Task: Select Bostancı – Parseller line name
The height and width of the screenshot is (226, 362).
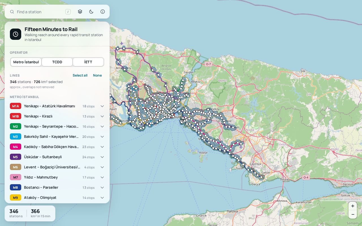Action: coord(41,188)
